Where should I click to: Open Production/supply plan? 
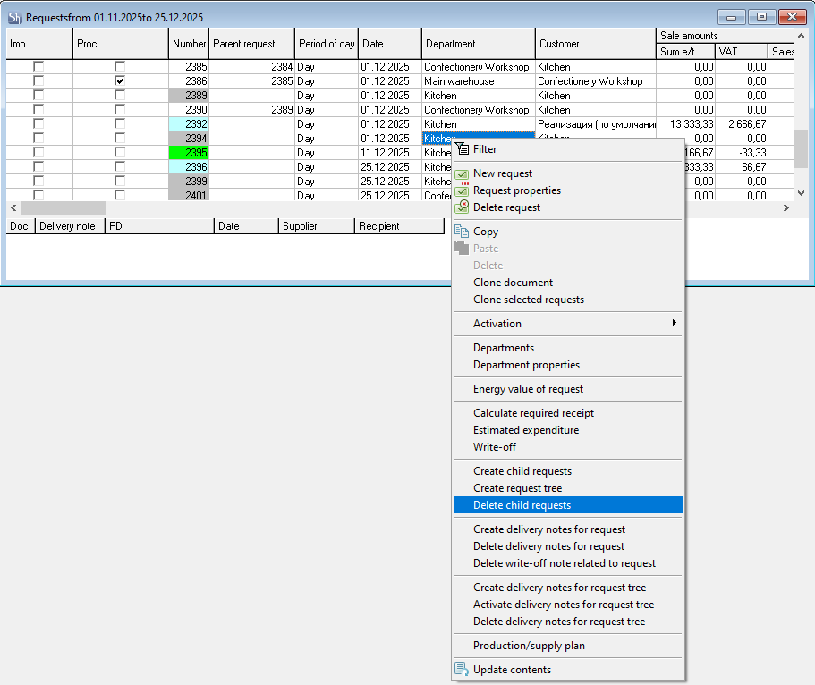[x=529, y=646]
